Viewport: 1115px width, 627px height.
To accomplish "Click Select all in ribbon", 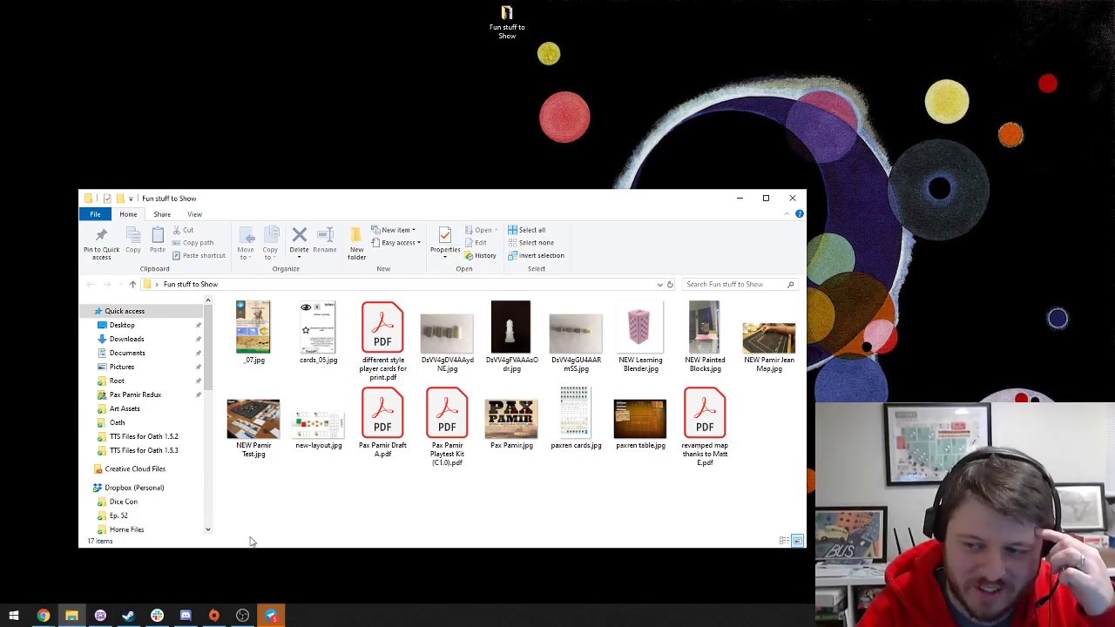I will (x=527, y=230).
